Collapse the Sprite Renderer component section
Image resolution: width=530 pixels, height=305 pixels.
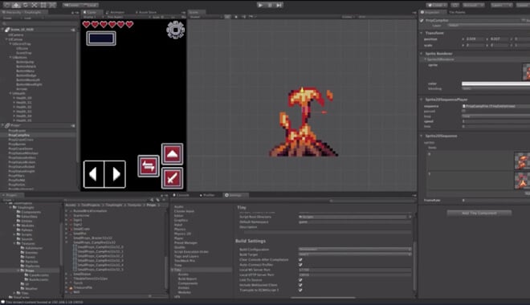422,54
